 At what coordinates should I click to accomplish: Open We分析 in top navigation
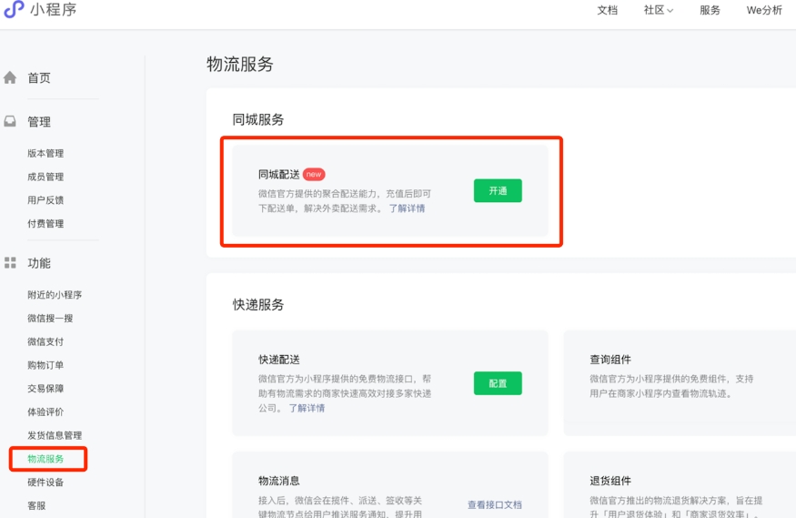tap(764, 10)
